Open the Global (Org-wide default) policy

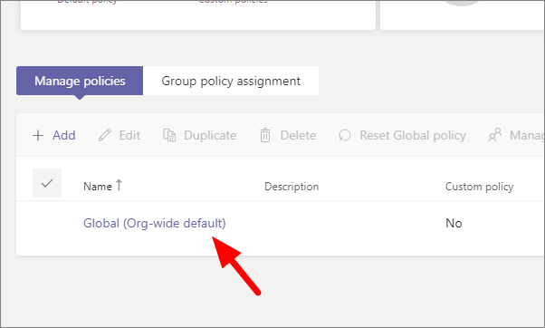pos(155,223)
